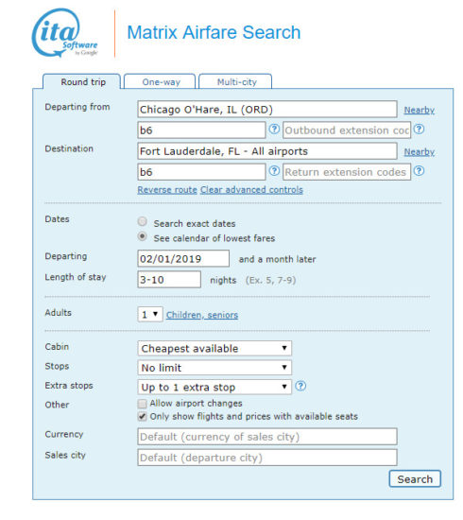Screen dimensions: 463x520
Task: Expand the Extra stops dropdown
Action: (214, 387)
